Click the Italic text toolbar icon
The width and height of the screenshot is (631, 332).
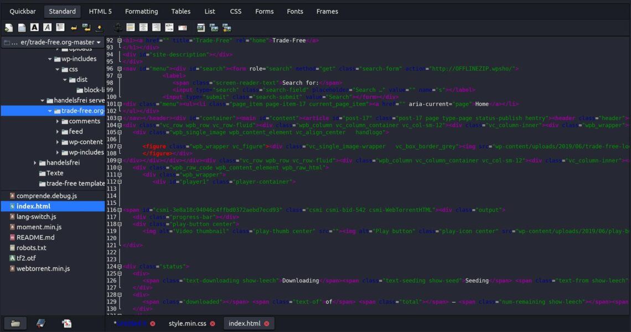click(x=47, y=27)
